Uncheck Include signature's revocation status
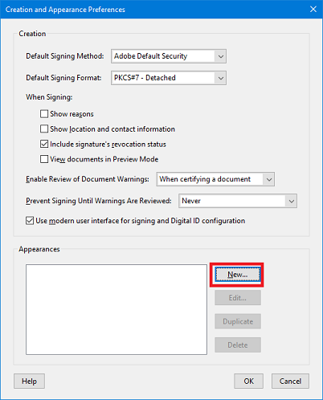Screen dimensions: 323x400 point(44,144)
